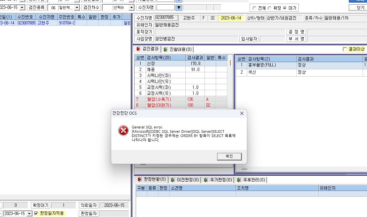Click the green icon on 이전판정 tab
Viewport: 367px width, 217px height.
[x=173, y=180]
